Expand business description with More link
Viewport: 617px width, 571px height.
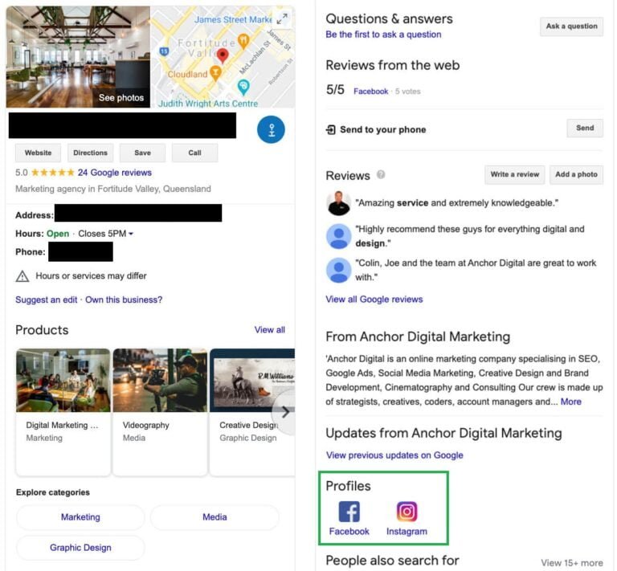(x=570, y=402)
